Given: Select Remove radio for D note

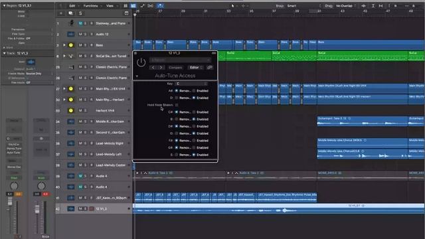Looking at the screenshot, I should point(177,98).
